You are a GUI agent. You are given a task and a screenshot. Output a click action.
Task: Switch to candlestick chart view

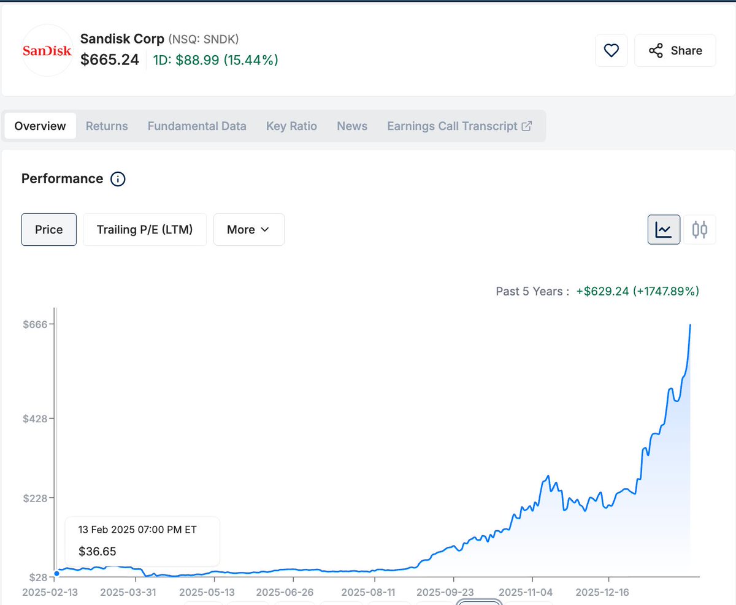pos(700,229)
